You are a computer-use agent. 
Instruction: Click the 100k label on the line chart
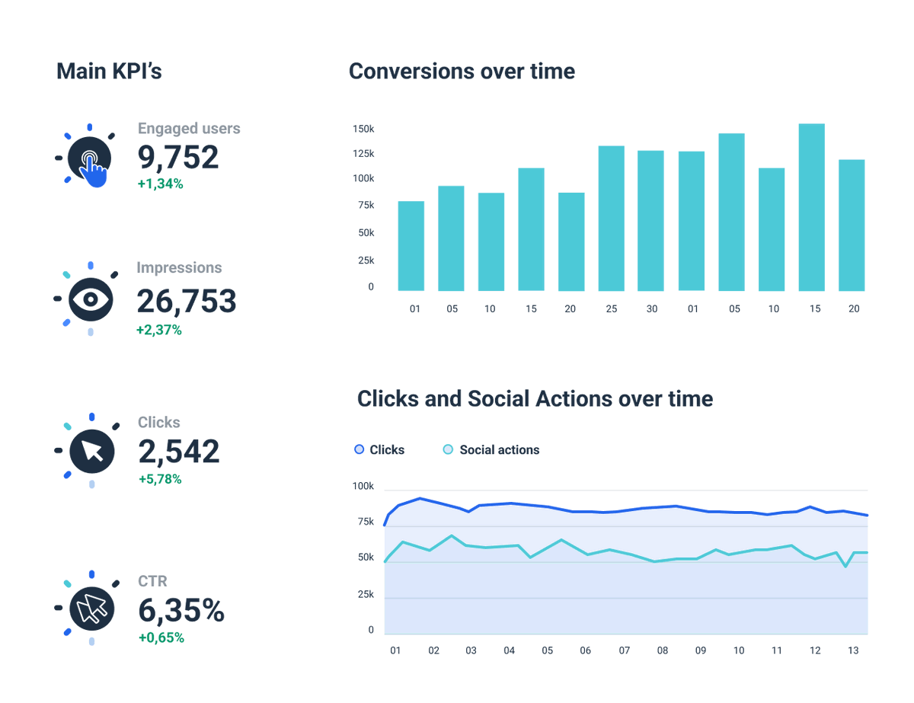(362, 485)
